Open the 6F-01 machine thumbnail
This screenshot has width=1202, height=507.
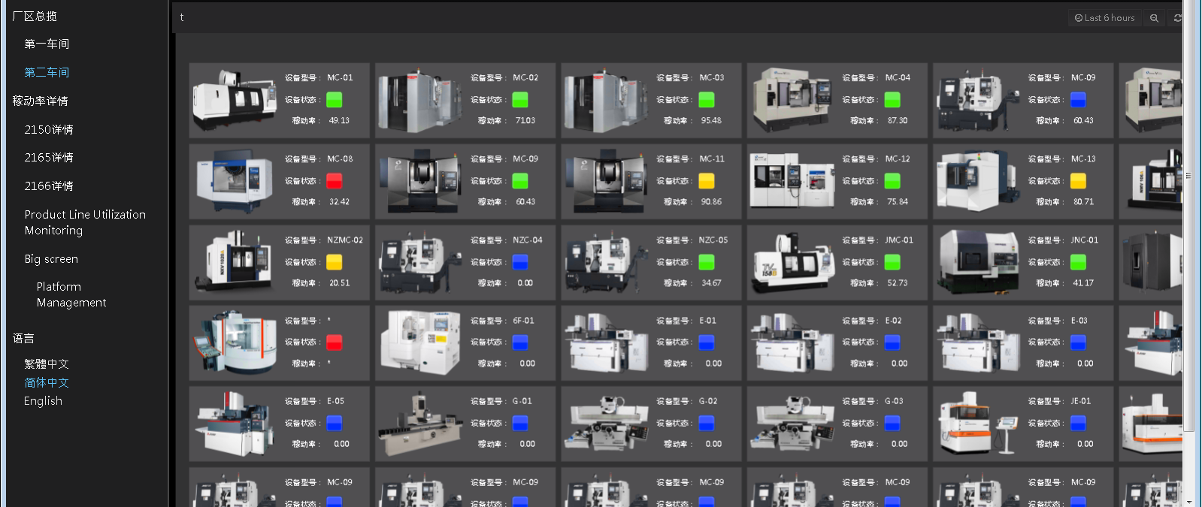tap(420, 343)
